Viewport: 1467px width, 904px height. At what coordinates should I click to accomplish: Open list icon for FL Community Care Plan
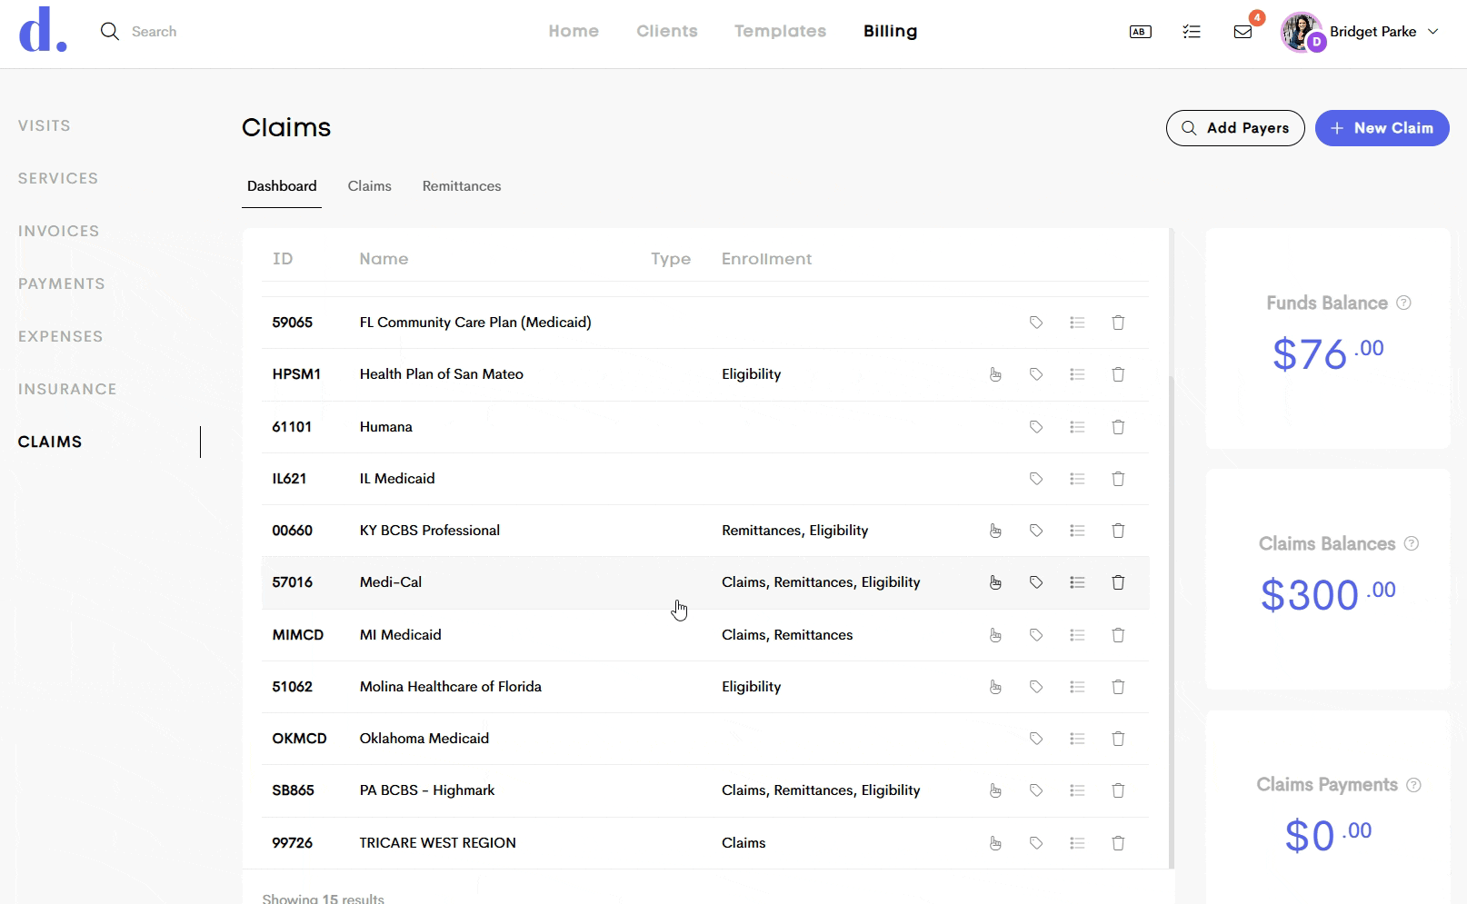(1077, 323)
